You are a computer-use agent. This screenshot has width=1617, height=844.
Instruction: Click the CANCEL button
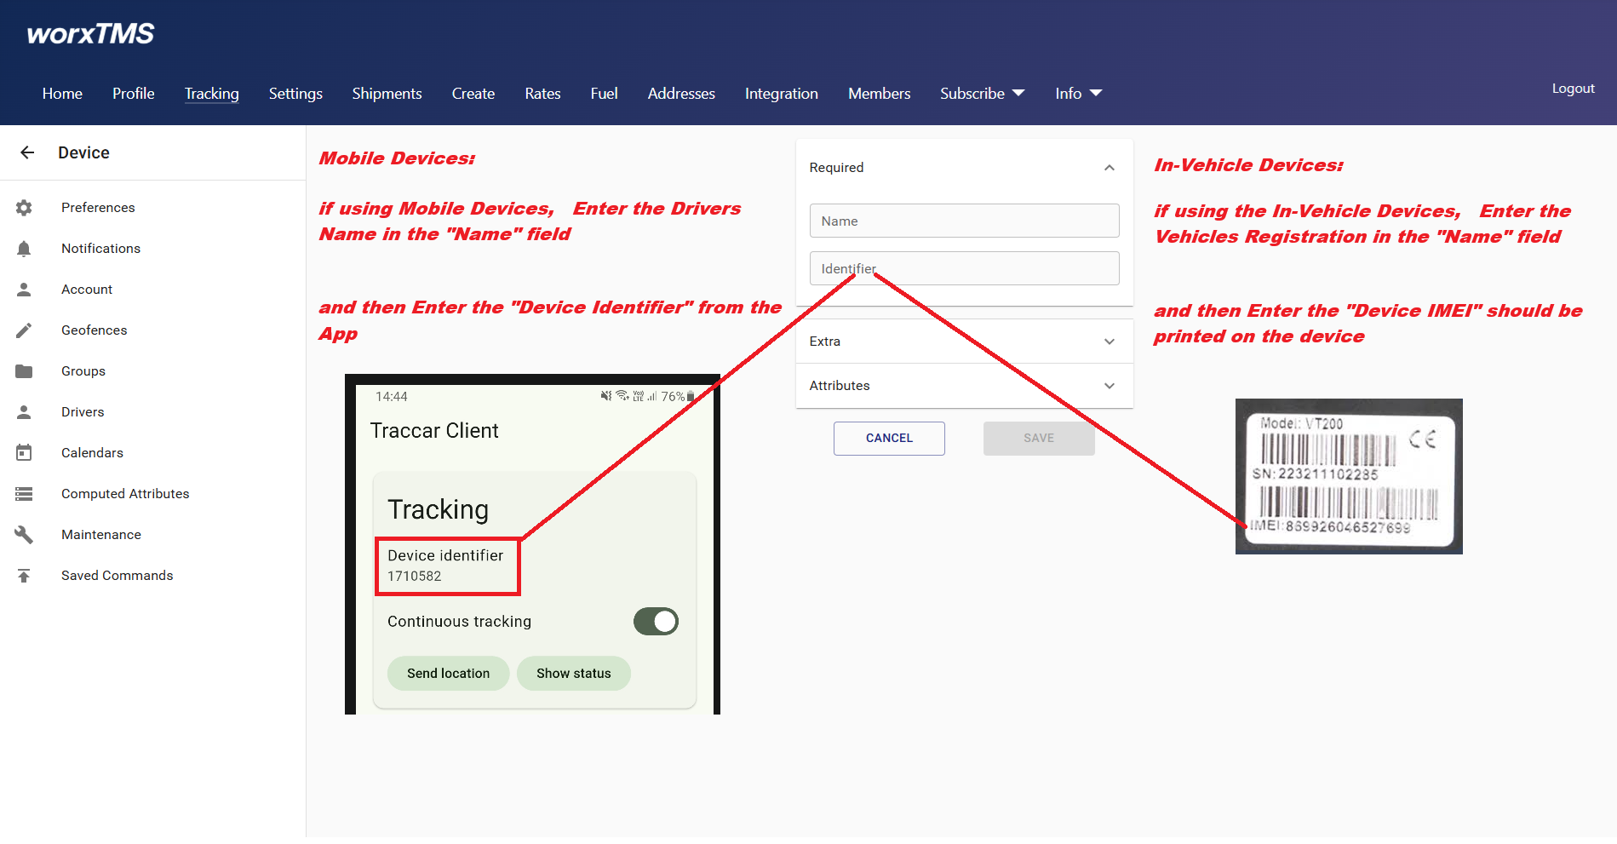tap(888, 438)
